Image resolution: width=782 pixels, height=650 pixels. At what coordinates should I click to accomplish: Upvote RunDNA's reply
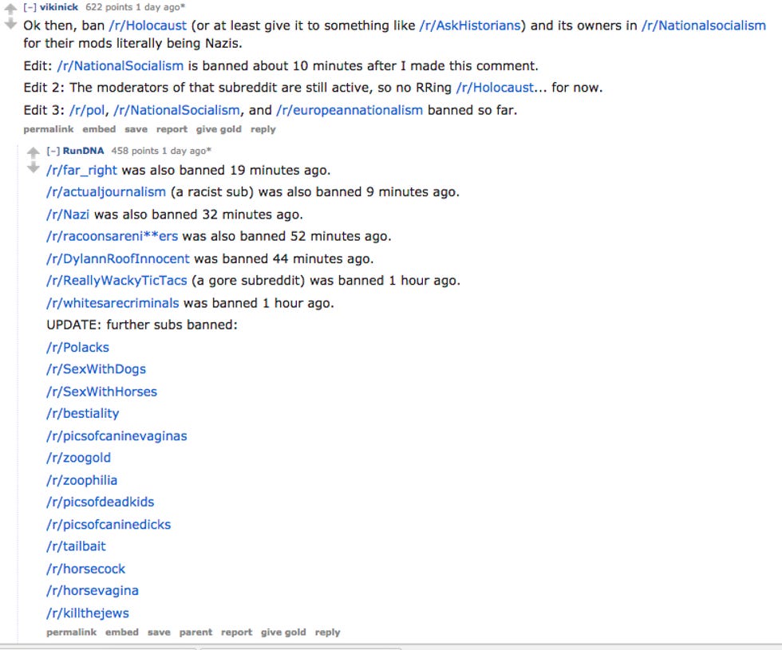33,152
